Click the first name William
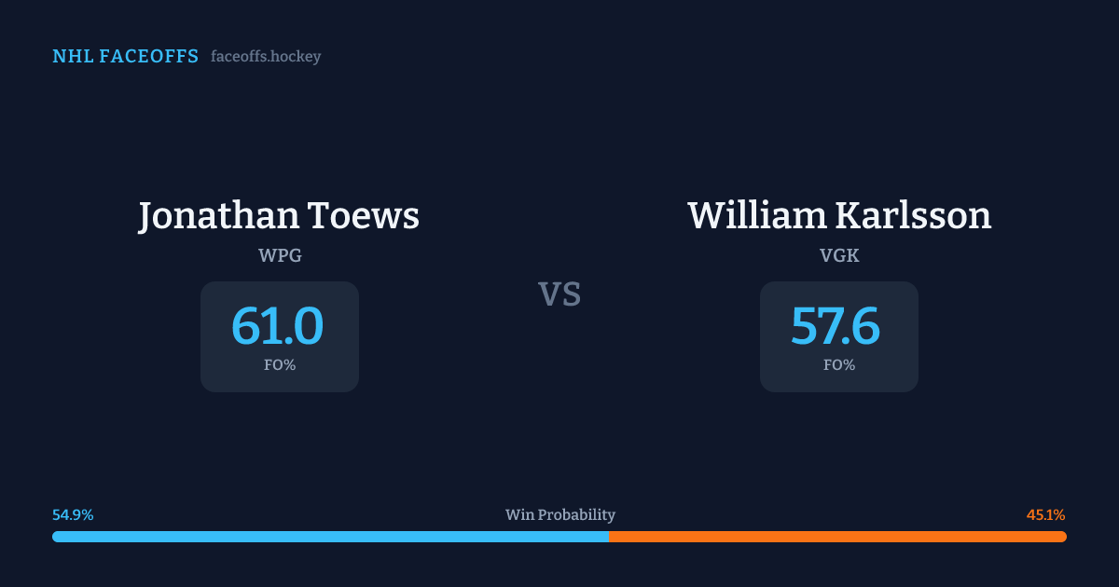Image resolution: width=1119 pixels, height=587 pixels. tap(755, 216)
